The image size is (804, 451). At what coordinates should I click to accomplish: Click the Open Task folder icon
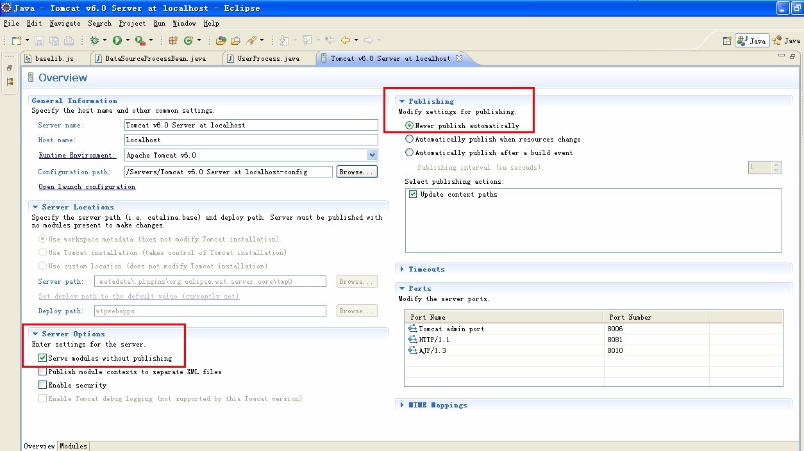236,40
